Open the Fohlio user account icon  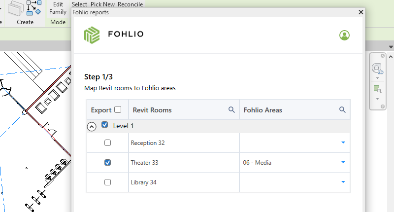point(344,35)
